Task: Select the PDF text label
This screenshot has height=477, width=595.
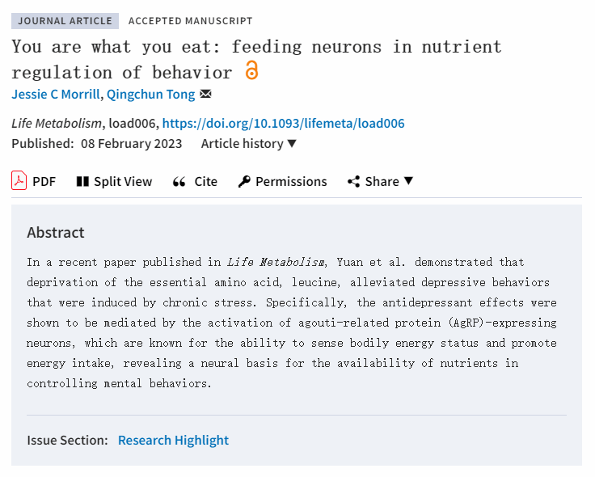Action: (44, 182)
